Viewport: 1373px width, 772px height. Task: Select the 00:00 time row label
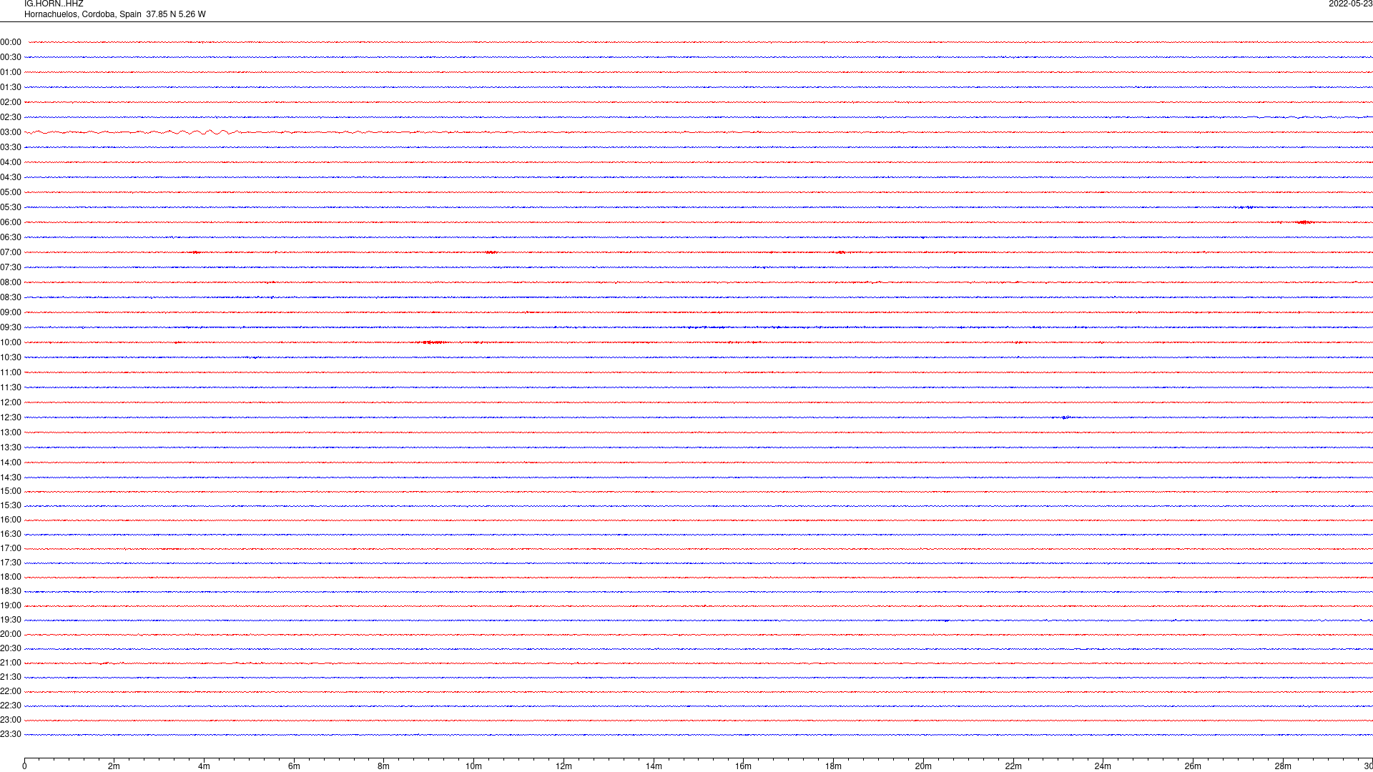(x=11, y=42)
